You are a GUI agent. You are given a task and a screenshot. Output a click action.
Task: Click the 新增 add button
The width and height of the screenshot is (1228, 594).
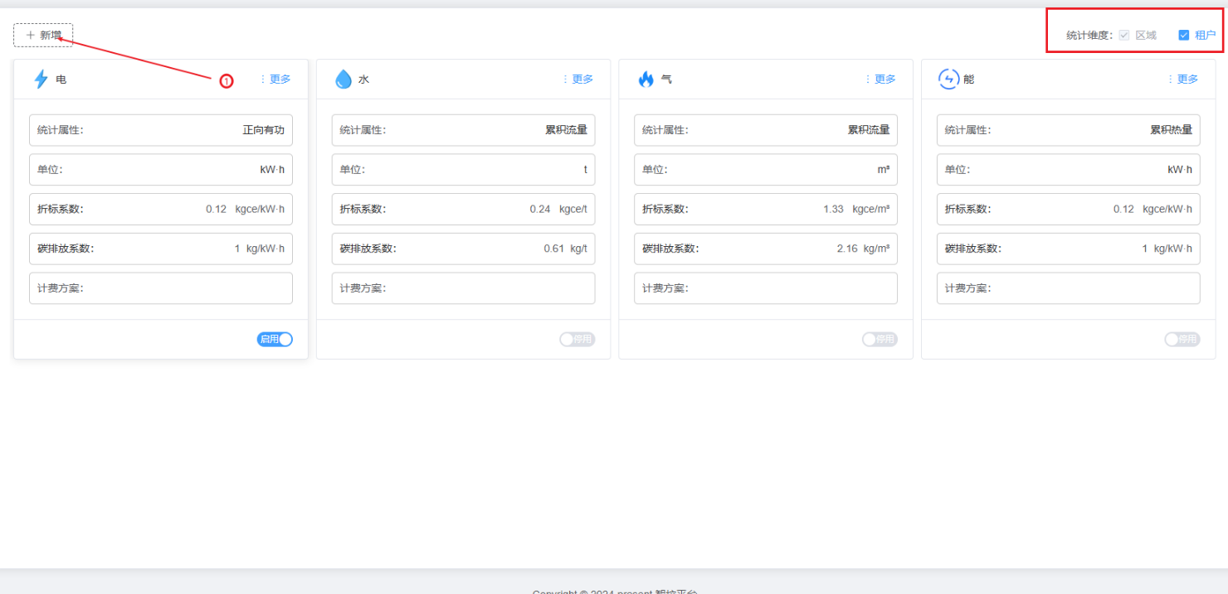pos(43,35)
